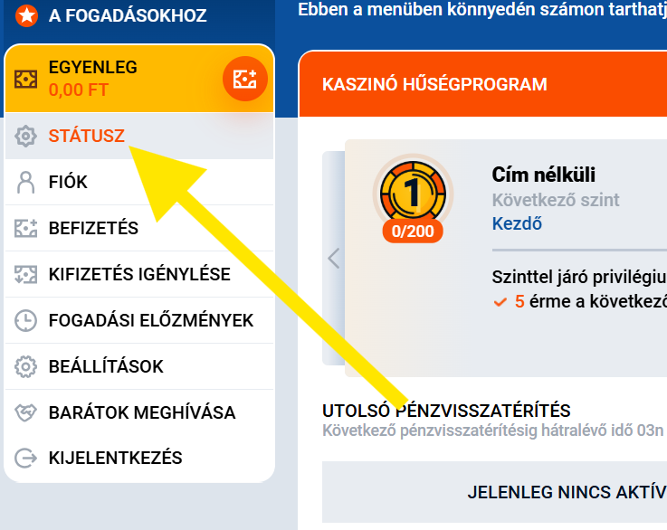Click the Befizetés money icon

click(26, 229)
